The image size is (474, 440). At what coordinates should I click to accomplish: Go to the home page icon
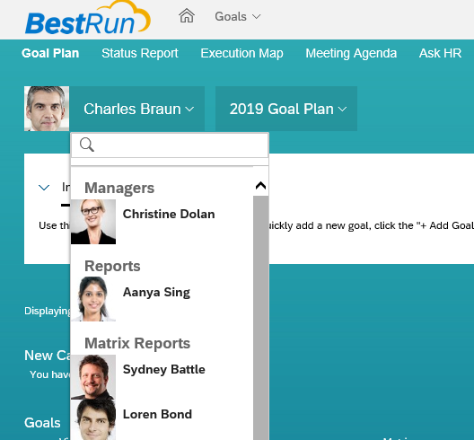[187, 16]
